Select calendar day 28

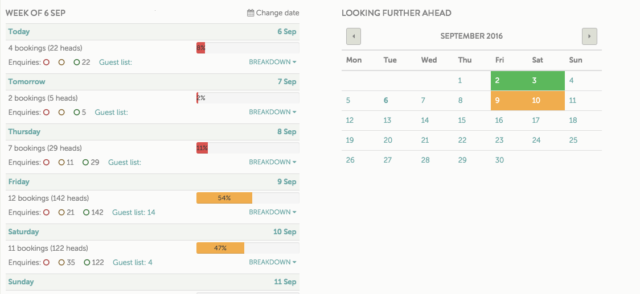point(425,160)
